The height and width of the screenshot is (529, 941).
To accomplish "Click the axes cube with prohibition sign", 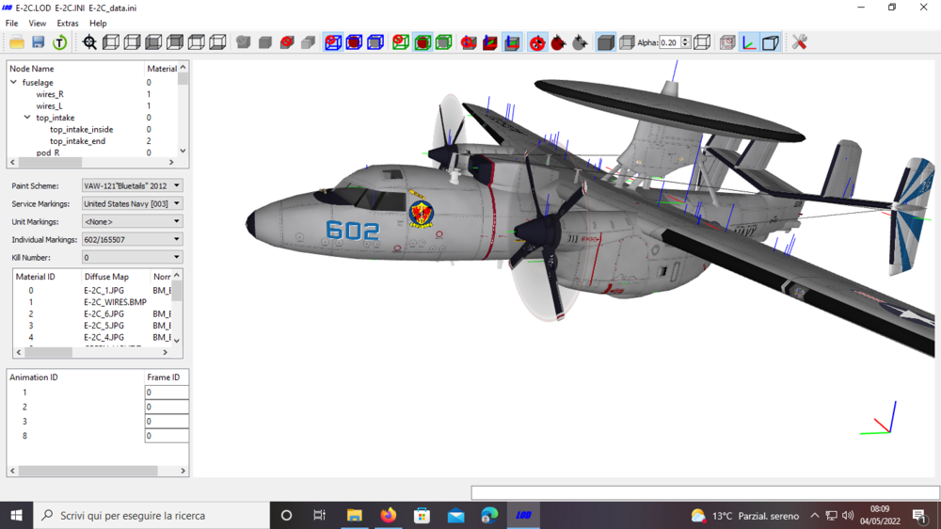I will click(469, 42).
